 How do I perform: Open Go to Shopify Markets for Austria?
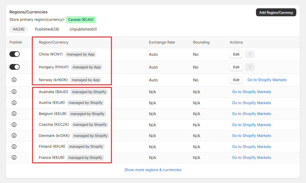[x=251, y=103]
